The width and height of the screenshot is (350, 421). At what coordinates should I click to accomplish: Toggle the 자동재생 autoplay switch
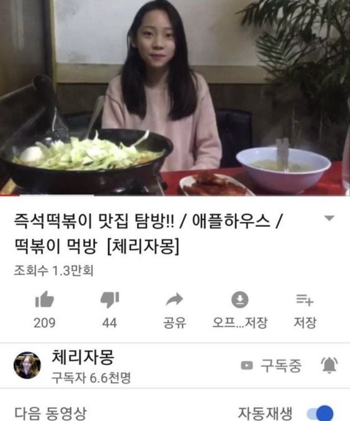click(x=320, y=413)
